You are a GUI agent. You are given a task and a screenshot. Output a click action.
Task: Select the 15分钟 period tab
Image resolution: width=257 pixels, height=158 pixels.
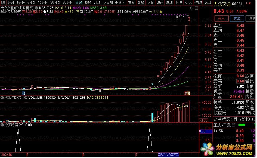[x=43, y=2]
